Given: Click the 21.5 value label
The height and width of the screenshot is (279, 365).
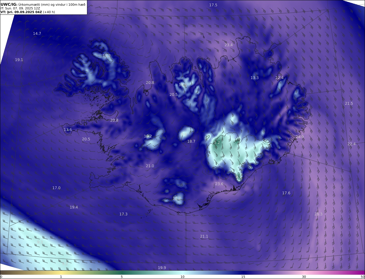Looking at the screenshot, I should (x=349, y=103).
